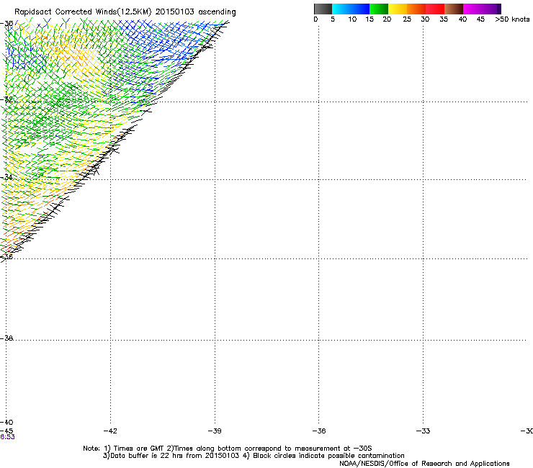Image resolution: width=533 pixels, height=468 pixels.
Task: Click the note 'Times are GMT'
Action: click(139, 449)
